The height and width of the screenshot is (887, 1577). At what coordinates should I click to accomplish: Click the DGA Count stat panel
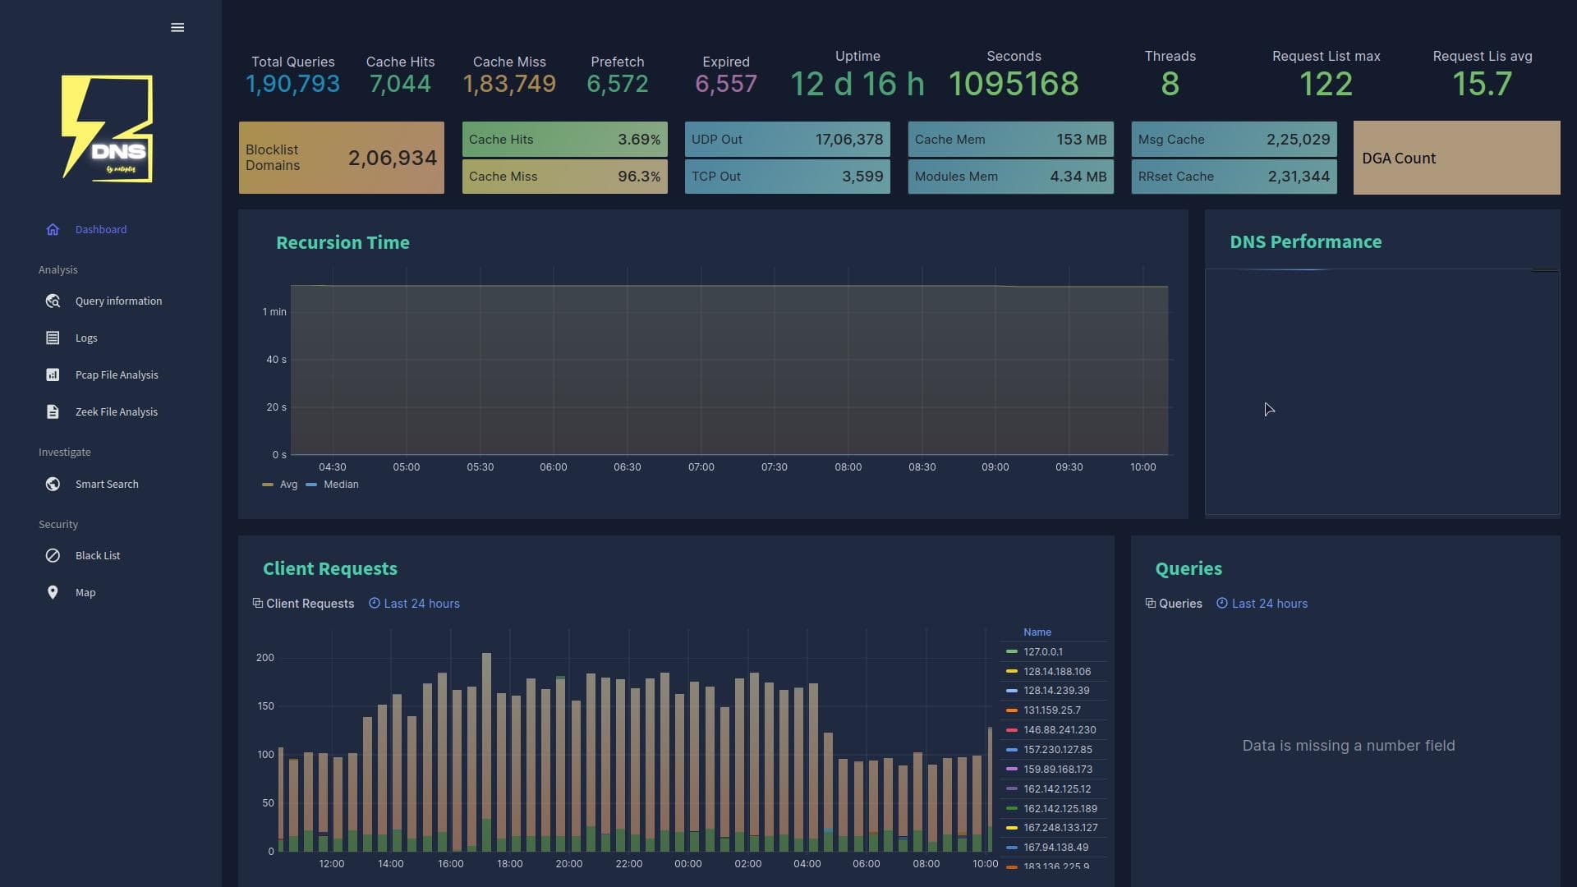click(x=1456, y=158)
